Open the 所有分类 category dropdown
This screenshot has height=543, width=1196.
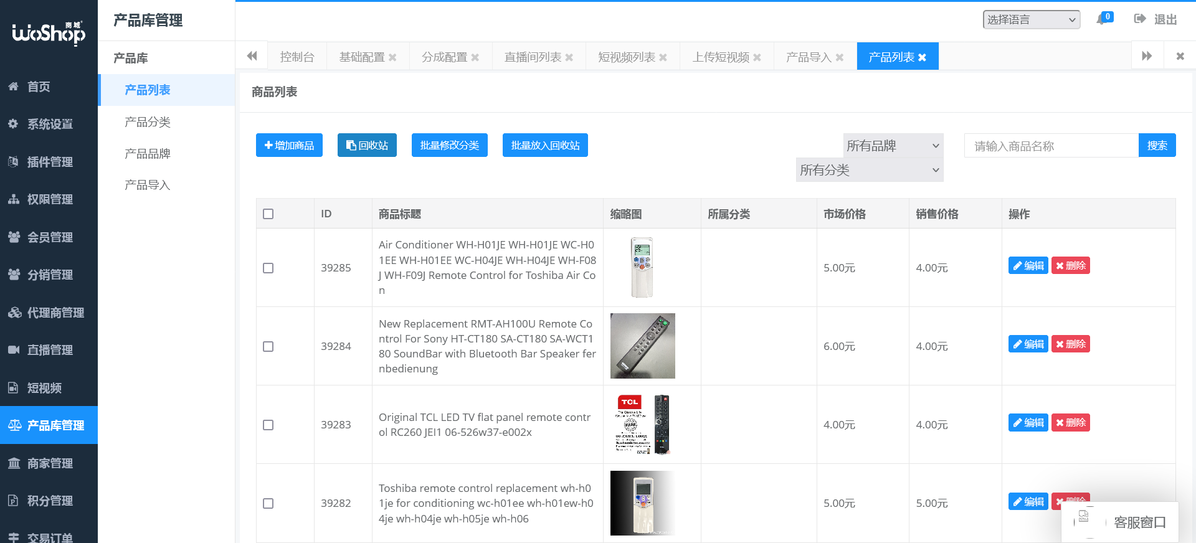869,170
